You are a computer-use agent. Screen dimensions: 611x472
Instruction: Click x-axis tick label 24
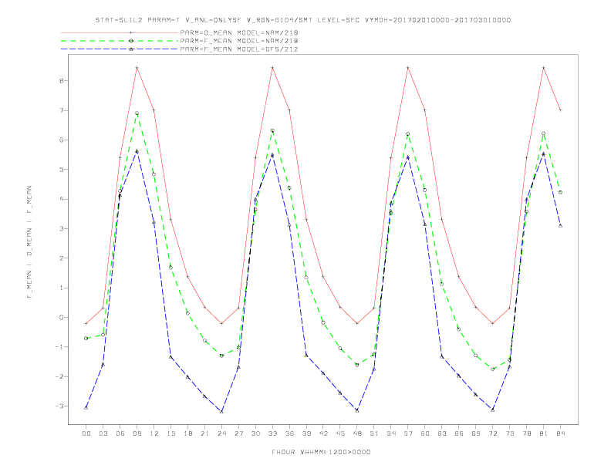click(221, 433)
